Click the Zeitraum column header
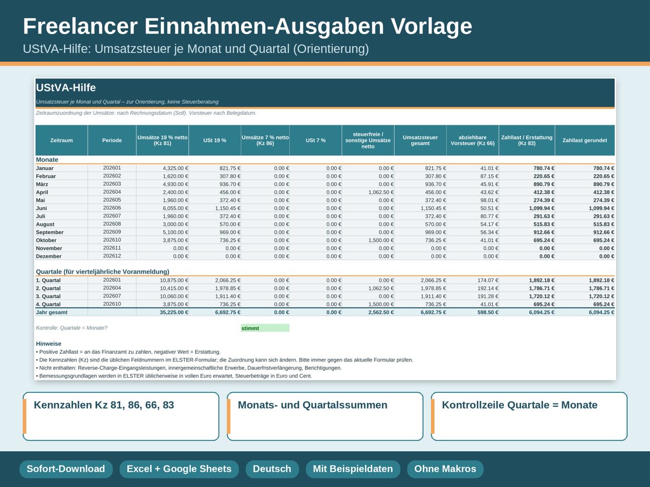The width and height of the screenshot is (650, 487). pos(61,140)
